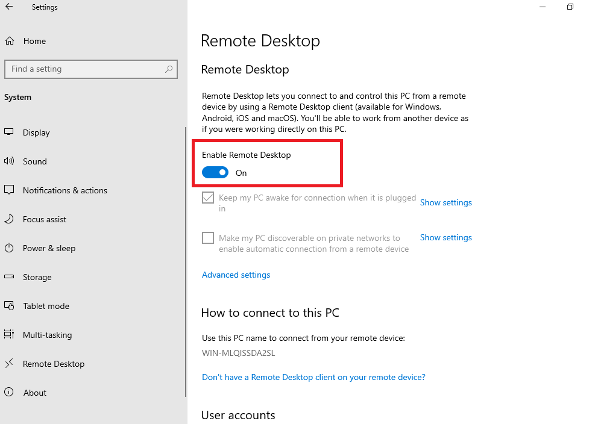Click the Notifications & actions icon
The height and width of the screenshot is (424, 595).
coord(9,190)
